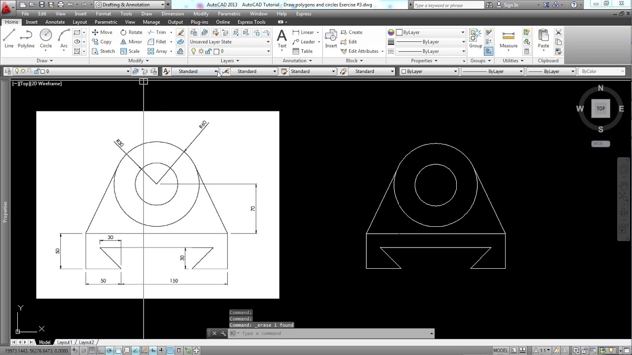Activate the Copy command in Modify panel
Viewport: 632px width, 355px height.
102,42
